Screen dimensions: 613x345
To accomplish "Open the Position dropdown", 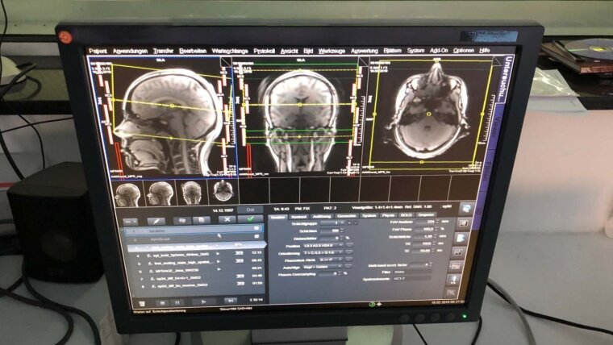I will pyautogui.click(x=324, y=245).
